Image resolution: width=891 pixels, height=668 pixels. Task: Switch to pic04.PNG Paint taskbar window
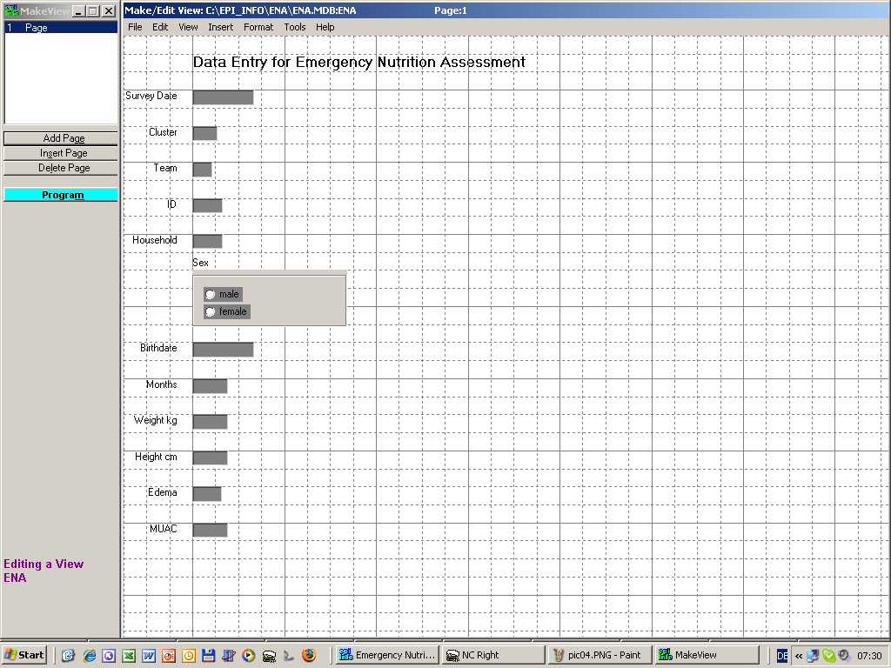[599, 656]
